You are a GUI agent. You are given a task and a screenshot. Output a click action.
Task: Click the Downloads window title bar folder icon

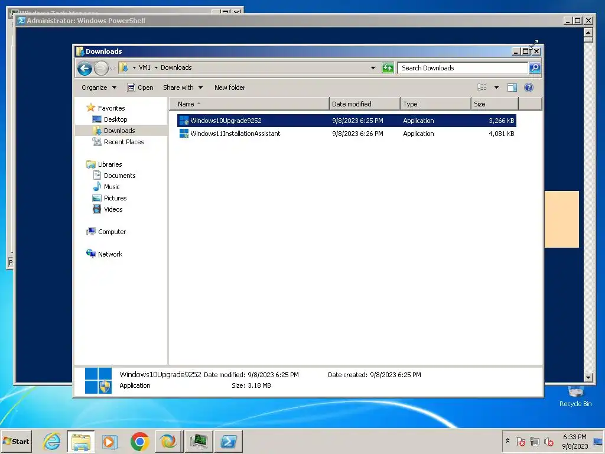coord(80,51)
